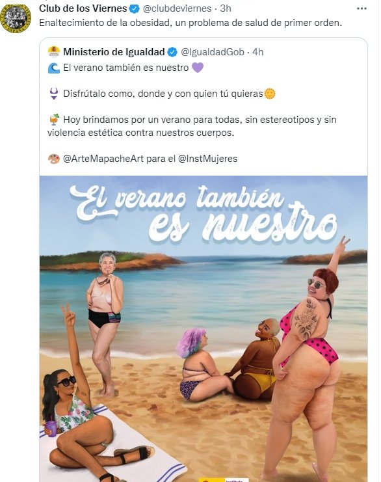Open the 'El verano también es nuestro' poster image

click(x=204, y=328)
